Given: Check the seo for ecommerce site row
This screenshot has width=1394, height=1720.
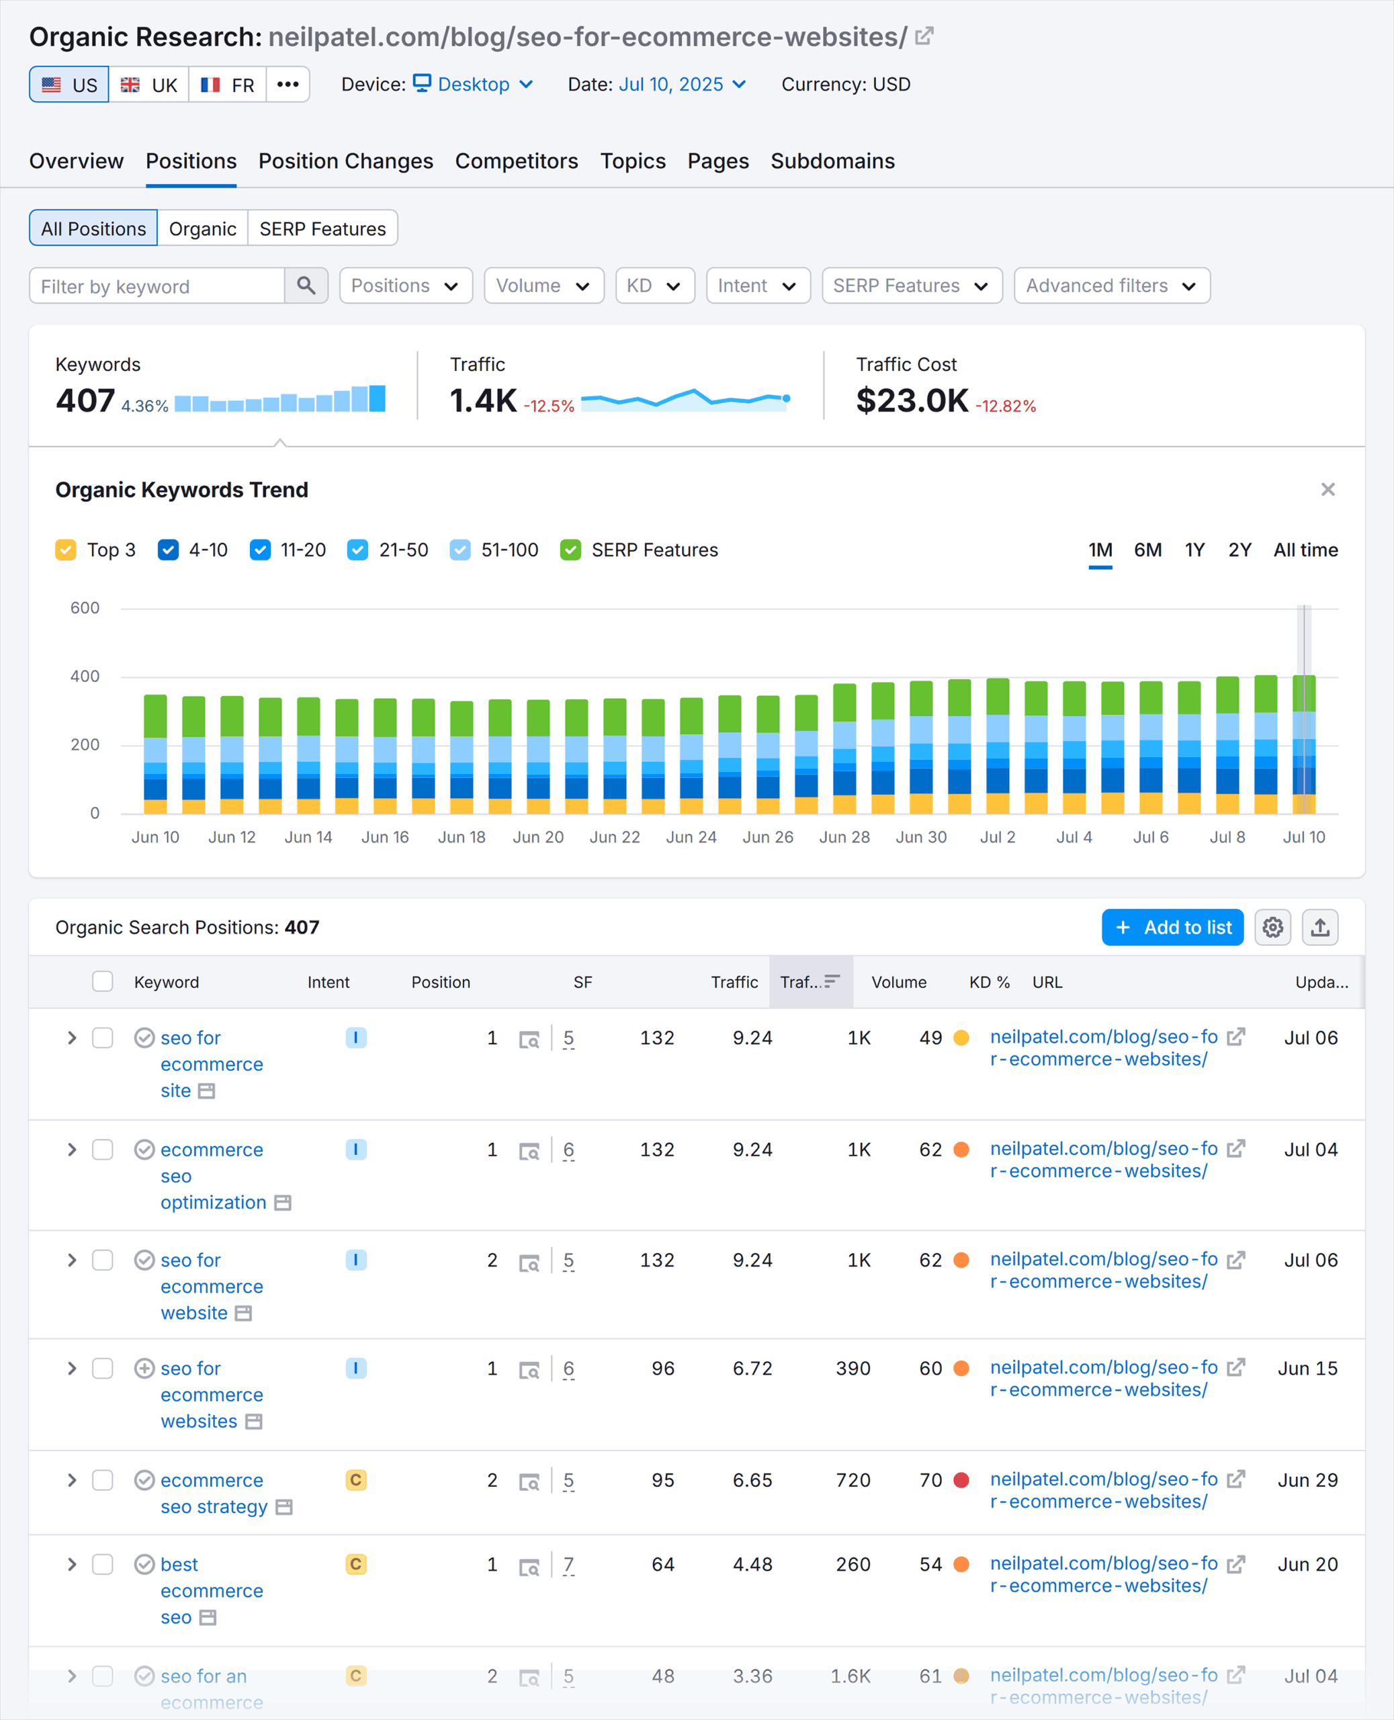Looking at the screenshot, I should click(102, 1037).
